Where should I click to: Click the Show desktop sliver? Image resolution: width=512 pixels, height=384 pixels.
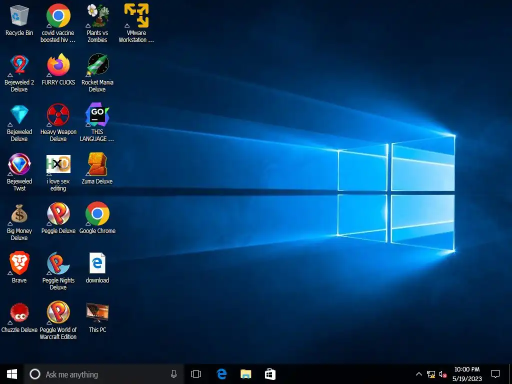point(510,374)
